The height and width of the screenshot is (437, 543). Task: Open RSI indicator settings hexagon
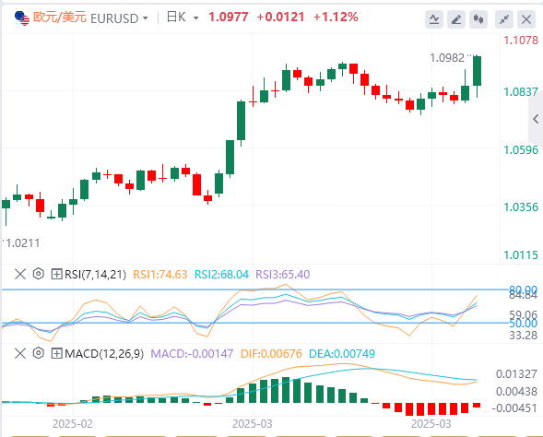(39, 274)
